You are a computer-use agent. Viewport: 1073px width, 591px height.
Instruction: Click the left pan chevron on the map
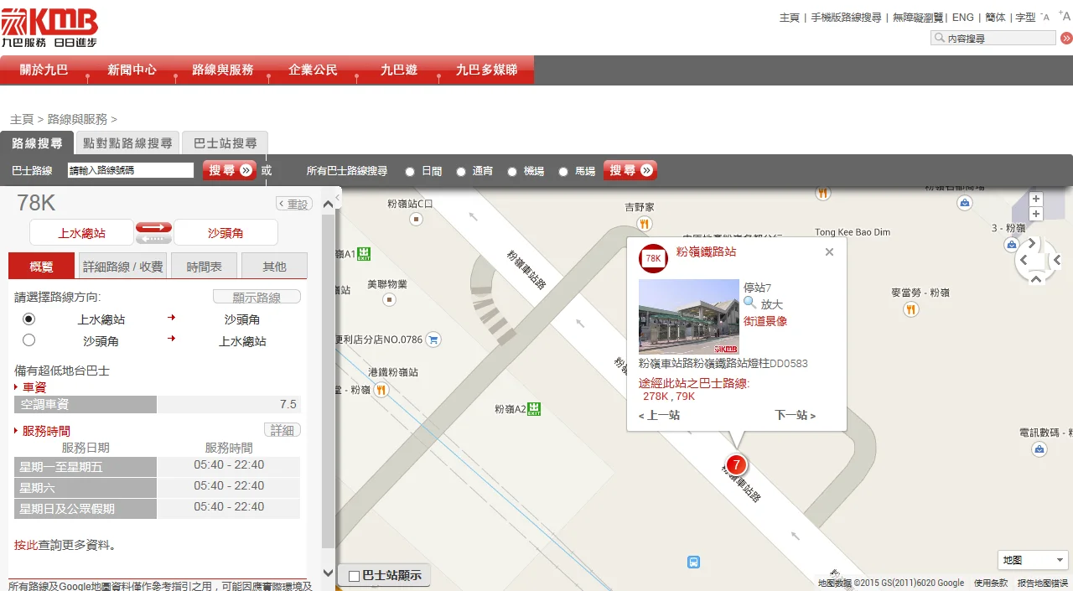tap(1024, 261)
